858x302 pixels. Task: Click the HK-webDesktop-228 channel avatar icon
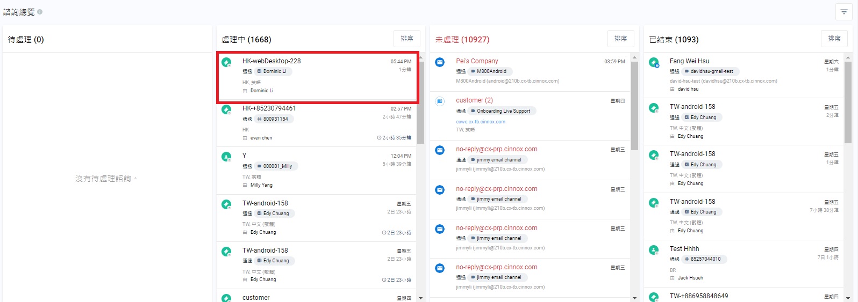coord(226,62)
